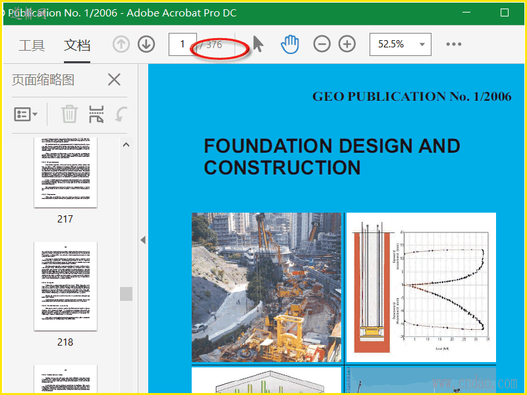Maximize the Acrobat window
The image size is (527, 395).
pos(505,13)
